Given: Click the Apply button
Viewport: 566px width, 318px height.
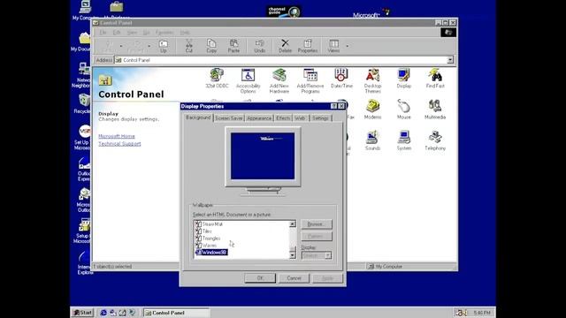Looking at the screenshot, I should [x=327, y=278].
